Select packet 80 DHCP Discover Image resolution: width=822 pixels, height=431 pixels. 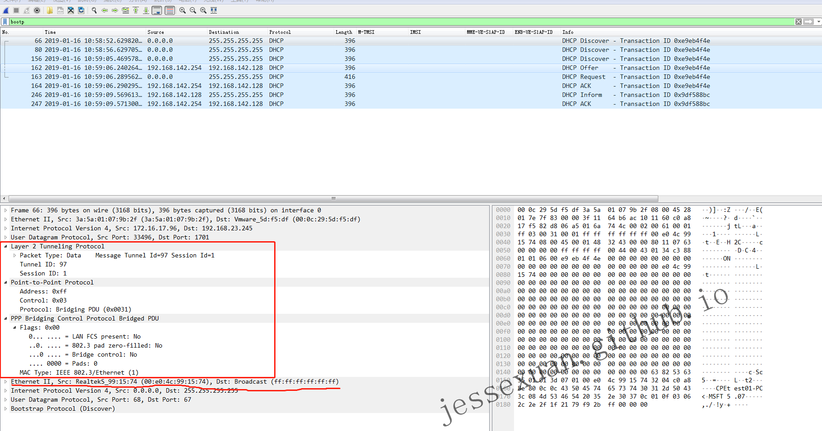click(x=411, y=50)
